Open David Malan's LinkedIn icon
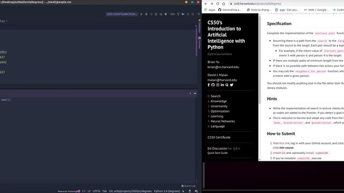344x193 pixels. coord(222,85)
